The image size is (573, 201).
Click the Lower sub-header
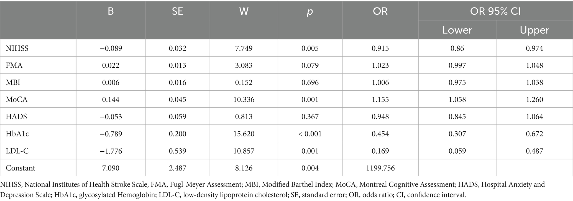457,30
